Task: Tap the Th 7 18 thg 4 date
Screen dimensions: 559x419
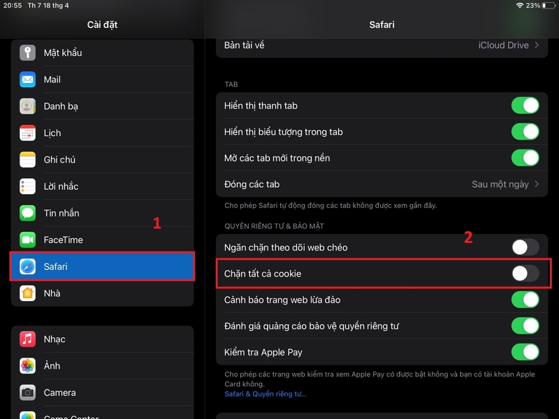Action: point(48,6)
